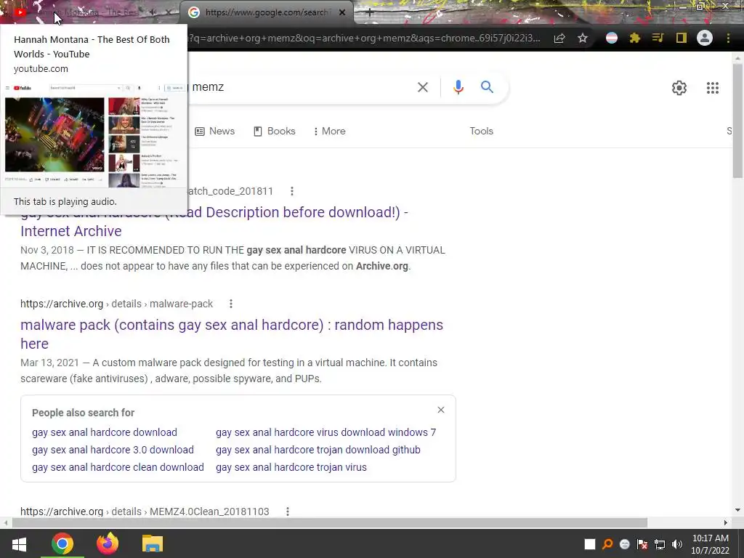This screenshot has width=744, height=558.
Task: Mute the YouTube tab's audio indicator
Action: [x=153, y=13]
